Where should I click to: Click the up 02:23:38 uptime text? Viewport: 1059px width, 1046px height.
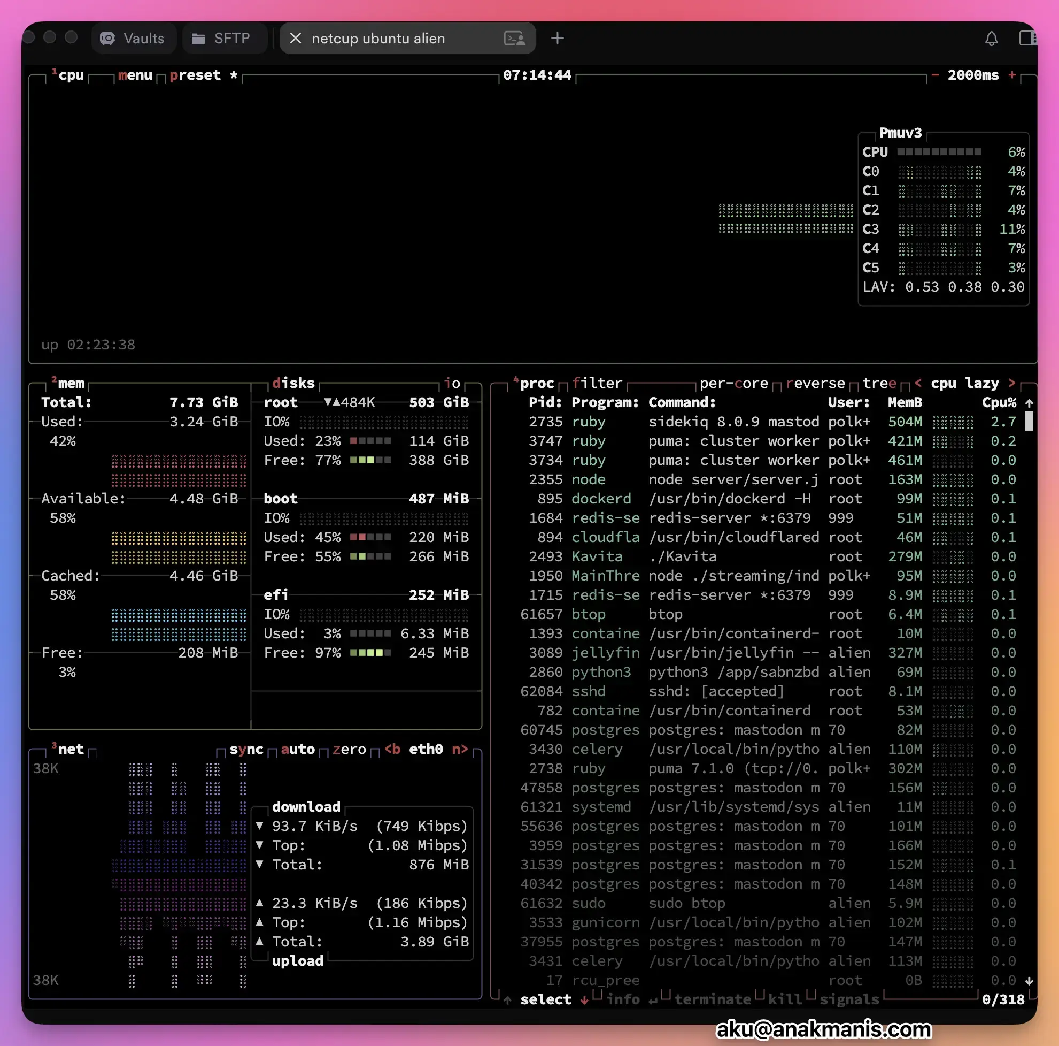(88, 345)
